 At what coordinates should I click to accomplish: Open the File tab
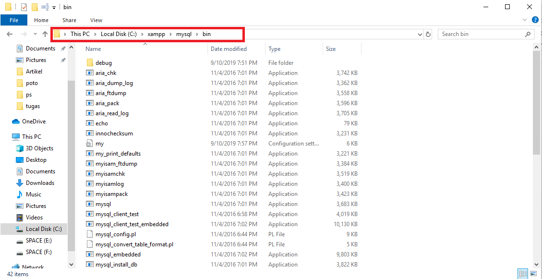click(14, 20)
